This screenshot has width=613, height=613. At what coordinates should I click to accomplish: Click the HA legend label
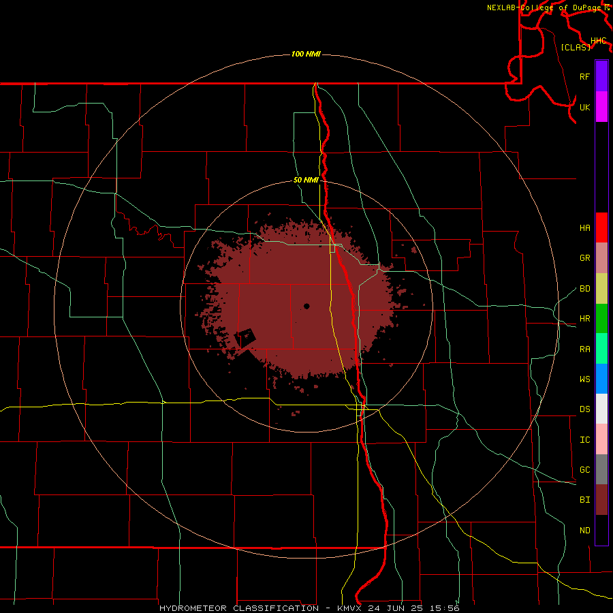pyautogui.click(x=584, y=228)
